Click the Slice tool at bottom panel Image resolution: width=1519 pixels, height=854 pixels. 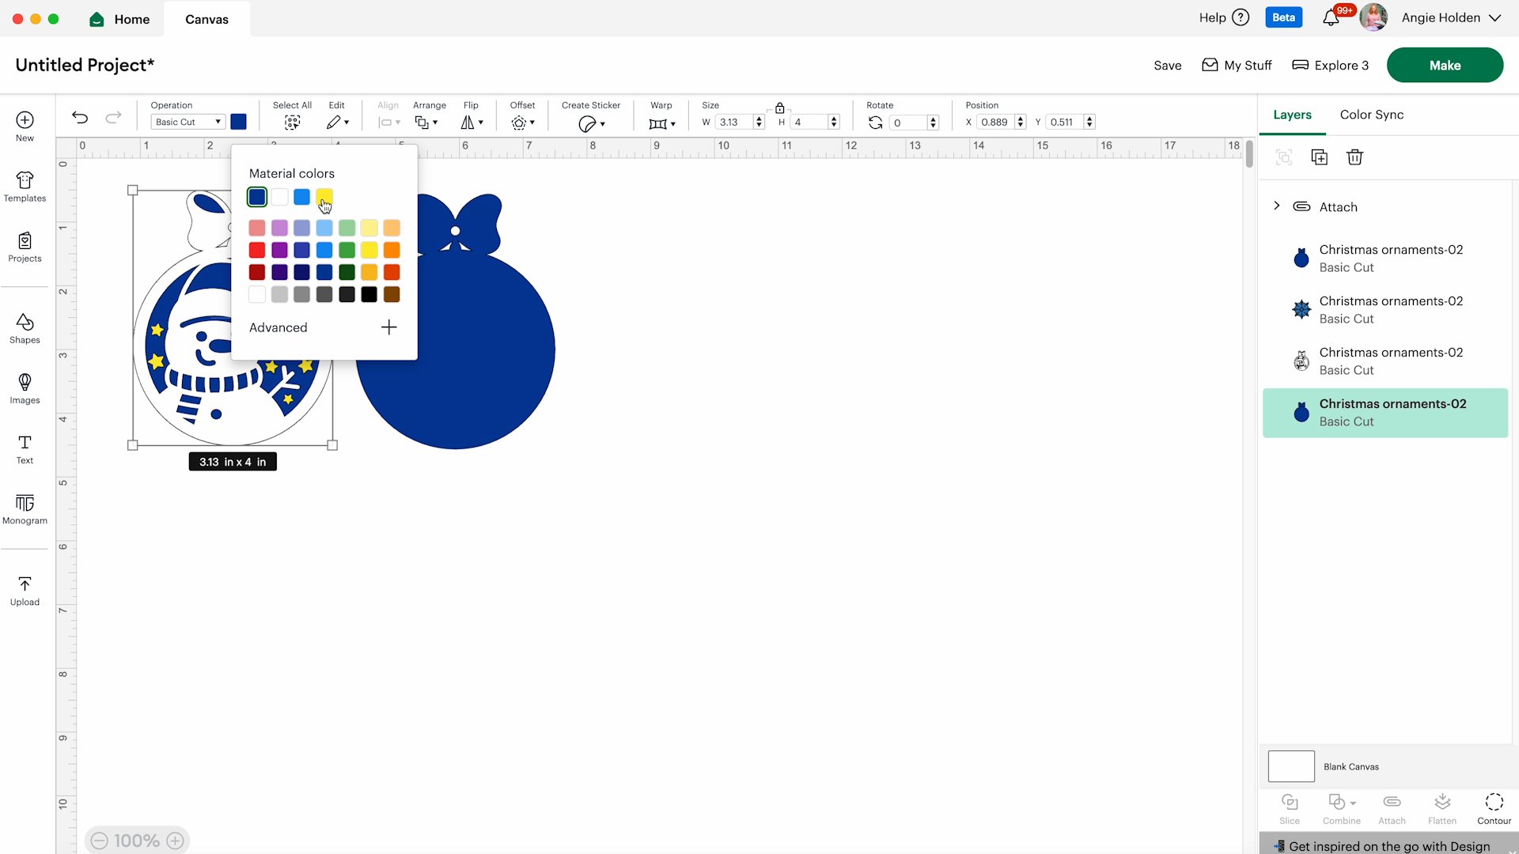click(x=1290, y=808)
